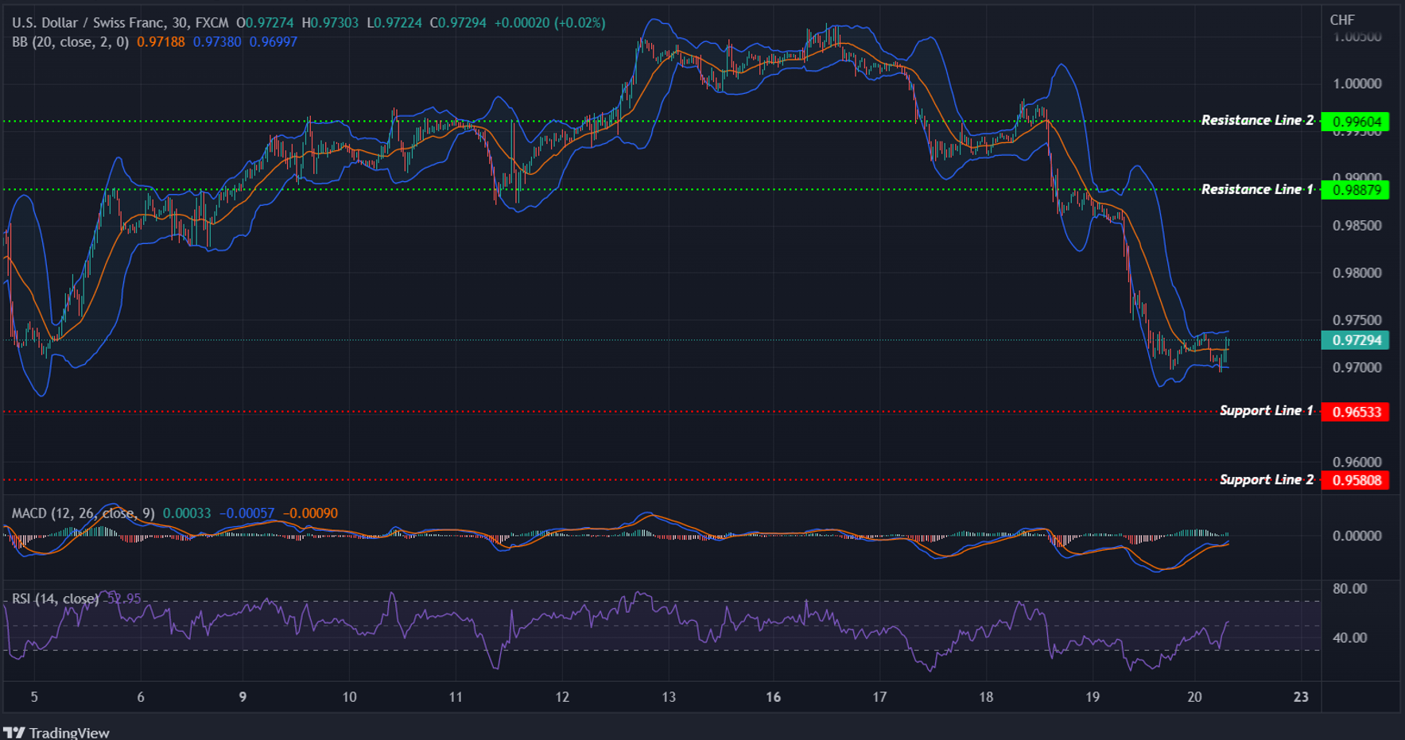Click the FXCM broker name in the title
This screenshot has height=740, width=1405.
click(212, 23)
